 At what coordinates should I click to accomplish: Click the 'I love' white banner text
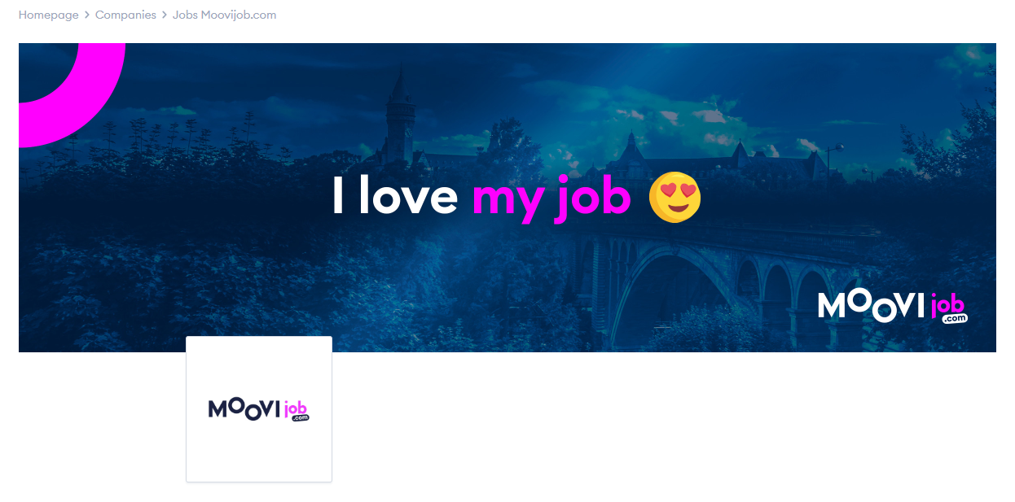[x=395, y=197]
